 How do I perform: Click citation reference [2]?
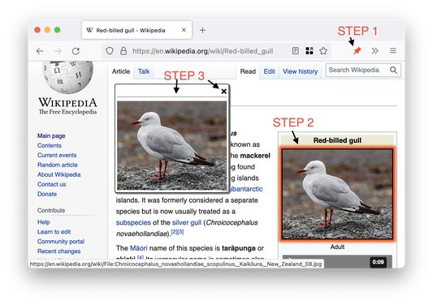[174, 232]
